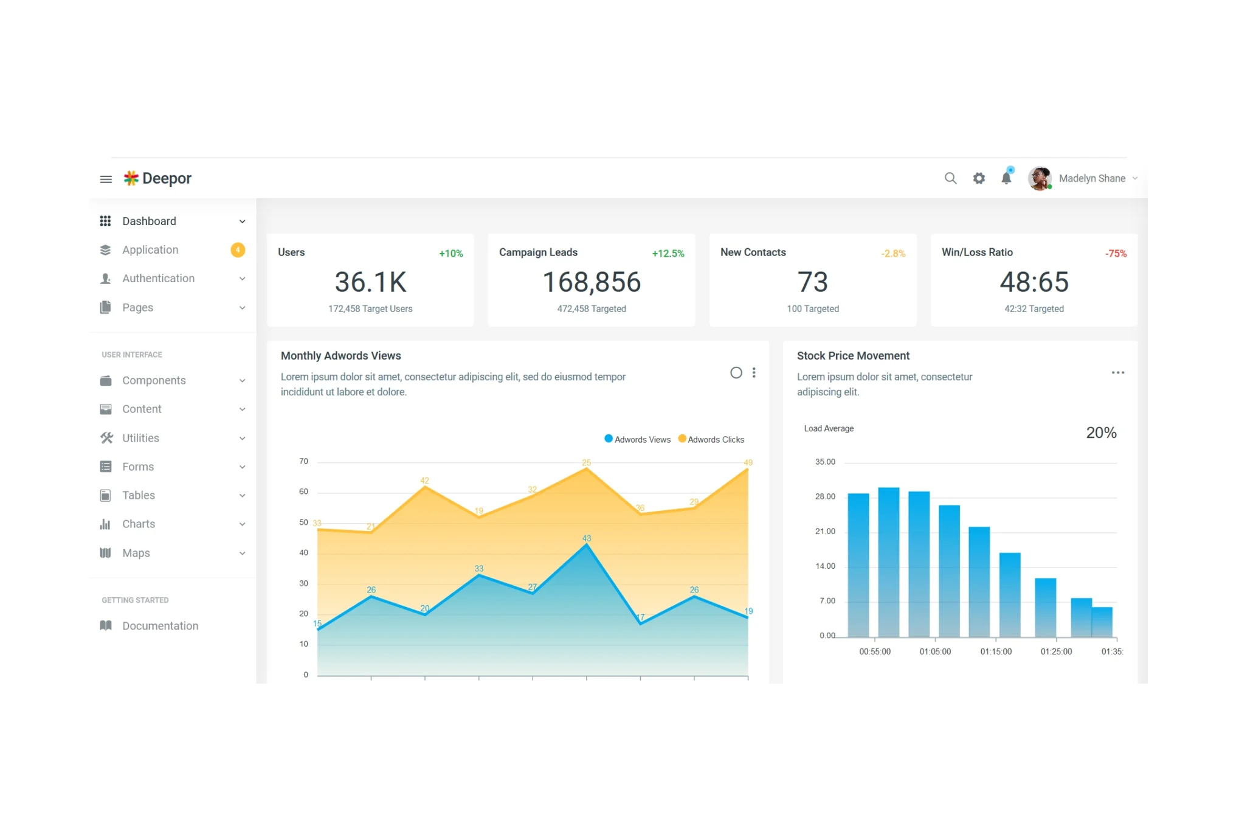Click the circle refresh icon in the Adwords card
The height and width of the screenshot is (826, 1239).
736,373
